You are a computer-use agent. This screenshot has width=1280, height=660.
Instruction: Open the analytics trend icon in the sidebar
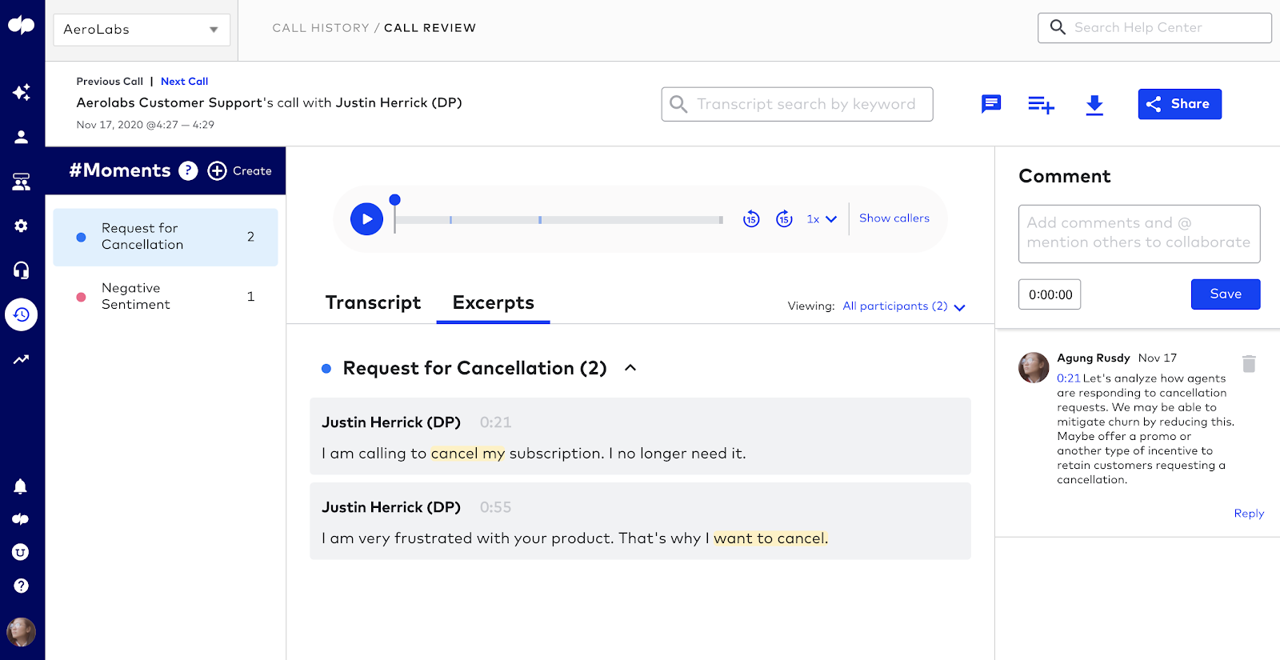22,359
